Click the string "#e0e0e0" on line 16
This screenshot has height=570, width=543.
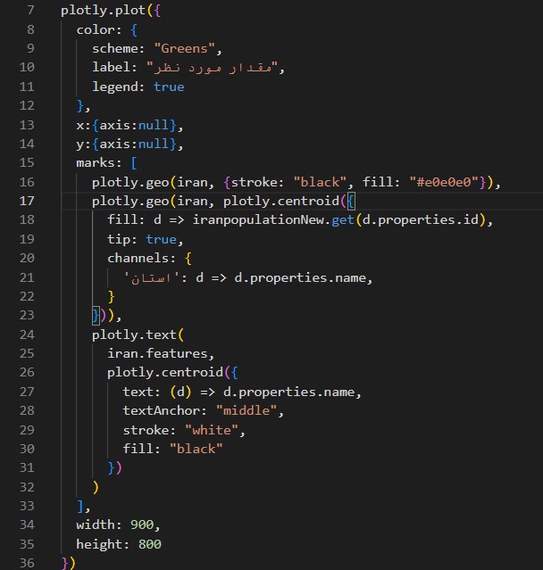tap(444, 182)
